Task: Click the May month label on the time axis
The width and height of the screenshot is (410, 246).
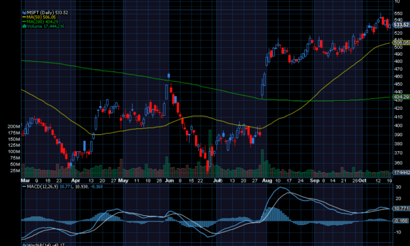Action: point(123,181)
